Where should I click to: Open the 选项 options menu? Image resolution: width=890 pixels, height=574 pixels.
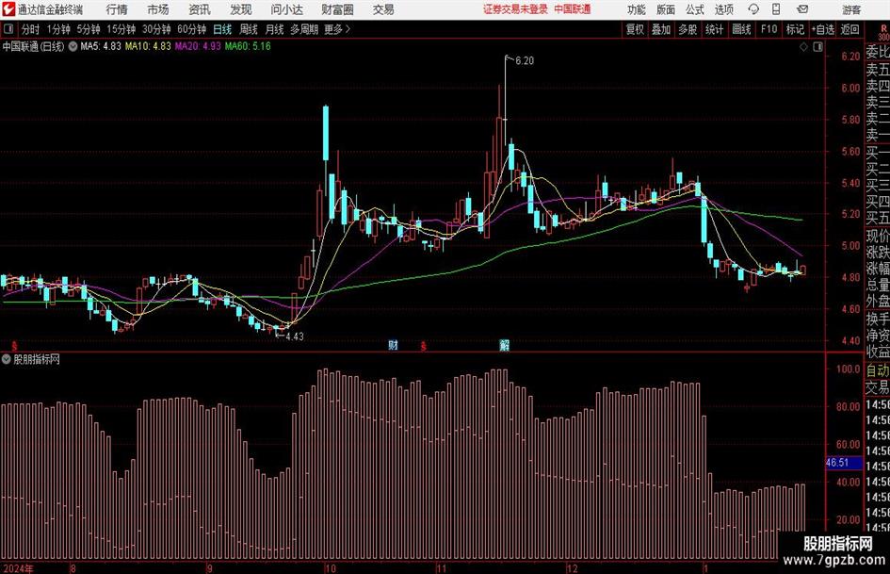coord(723,9)
